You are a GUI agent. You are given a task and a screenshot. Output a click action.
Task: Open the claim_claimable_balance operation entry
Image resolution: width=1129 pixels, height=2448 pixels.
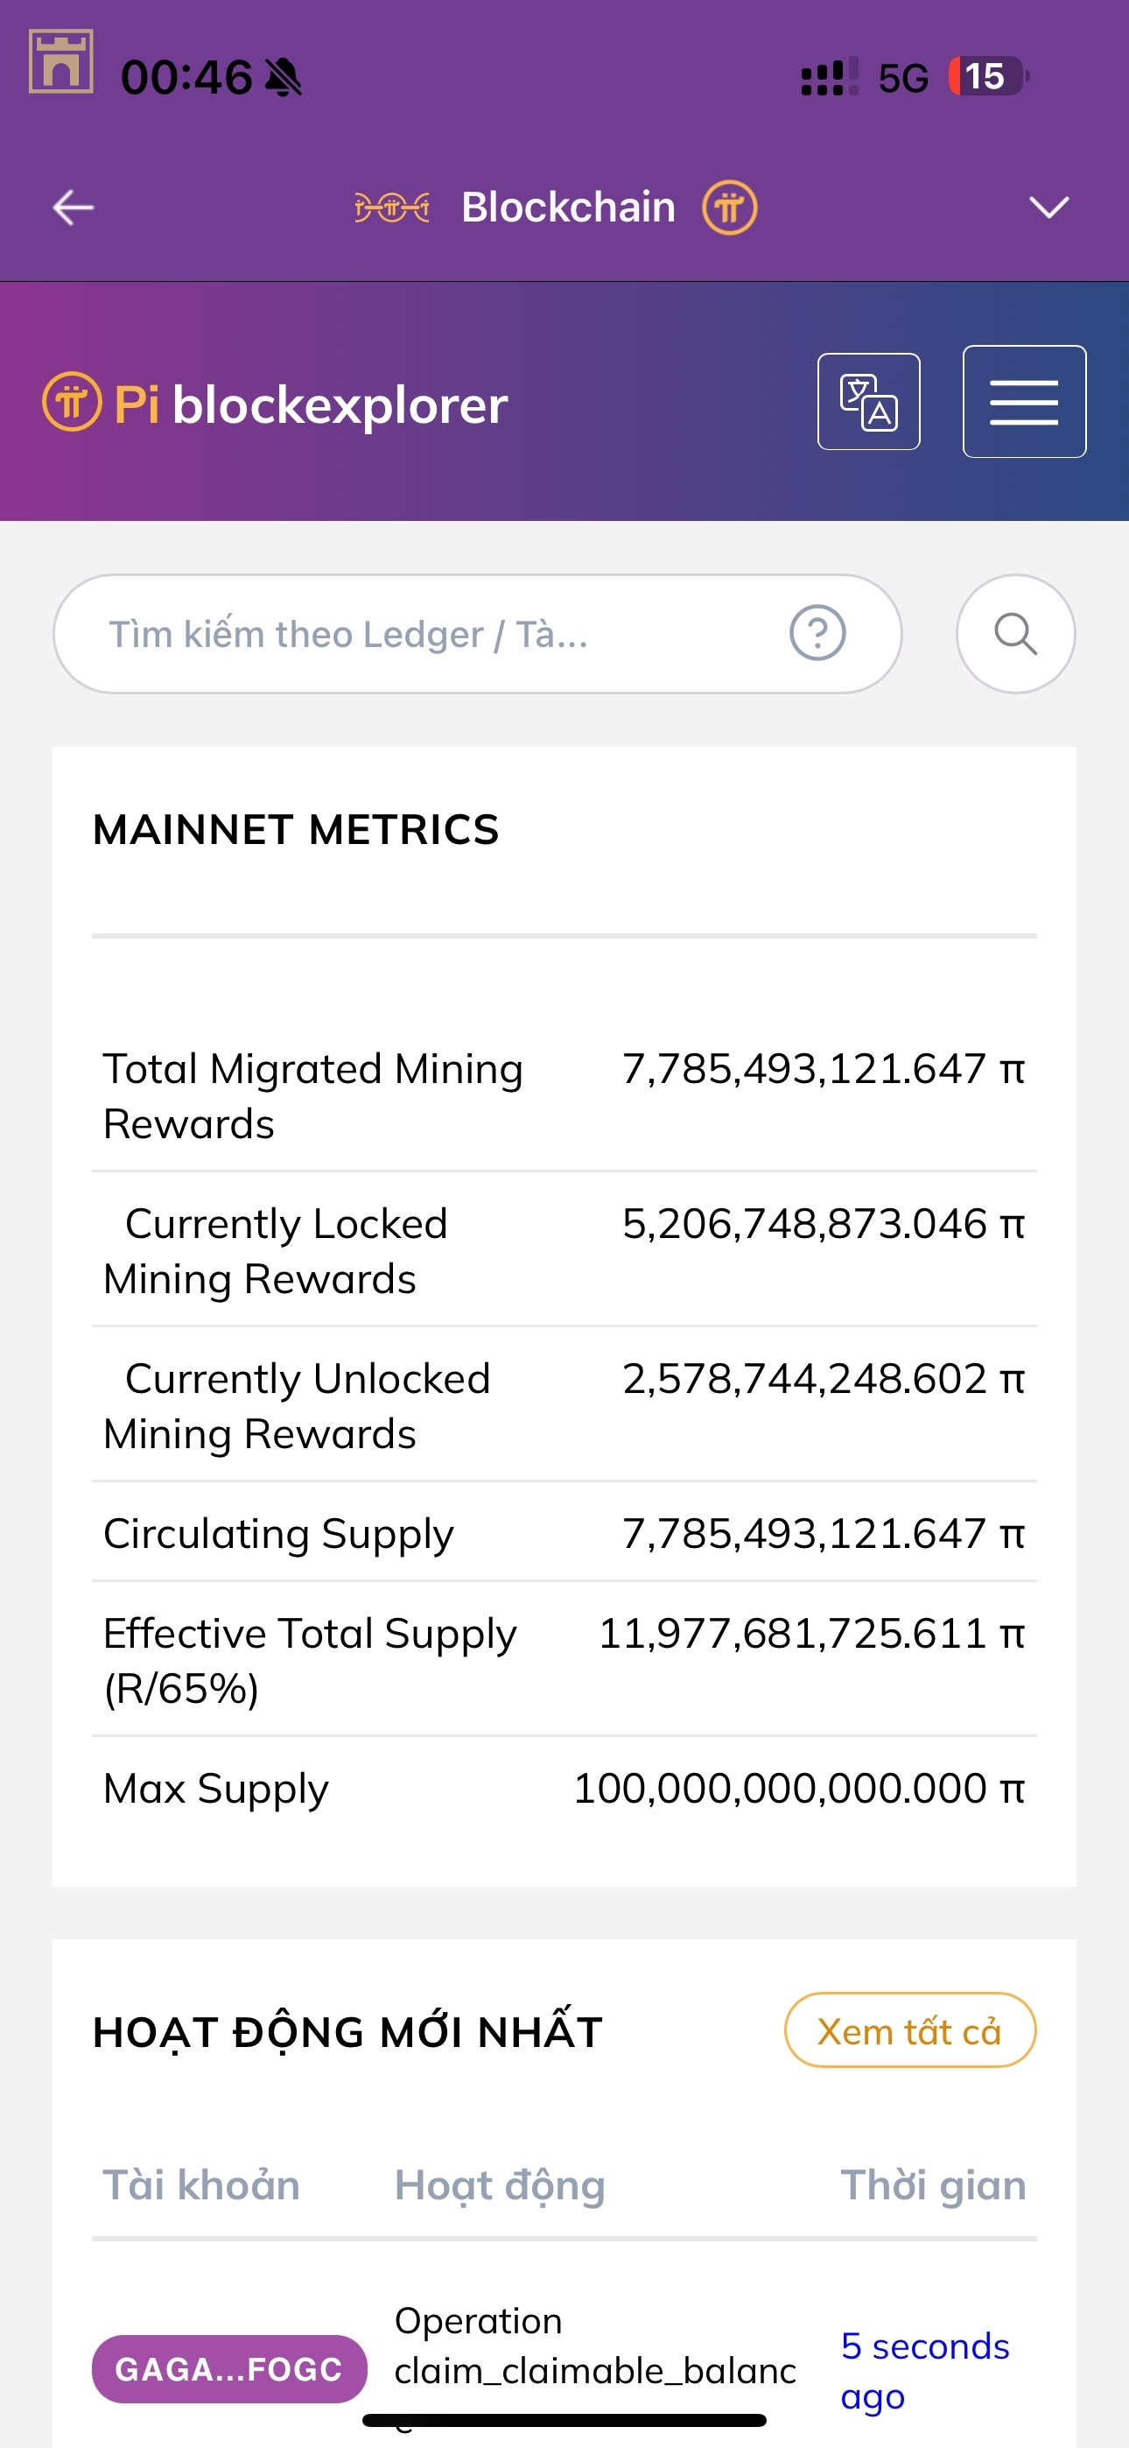[594, 2347]
